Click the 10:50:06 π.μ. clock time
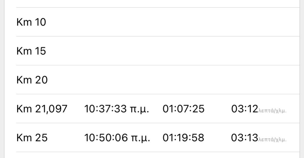The image size is (304, 158). point(116,138)
